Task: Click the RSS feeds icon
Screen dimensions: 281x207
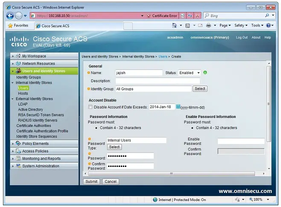Action: tap(187, 26)
